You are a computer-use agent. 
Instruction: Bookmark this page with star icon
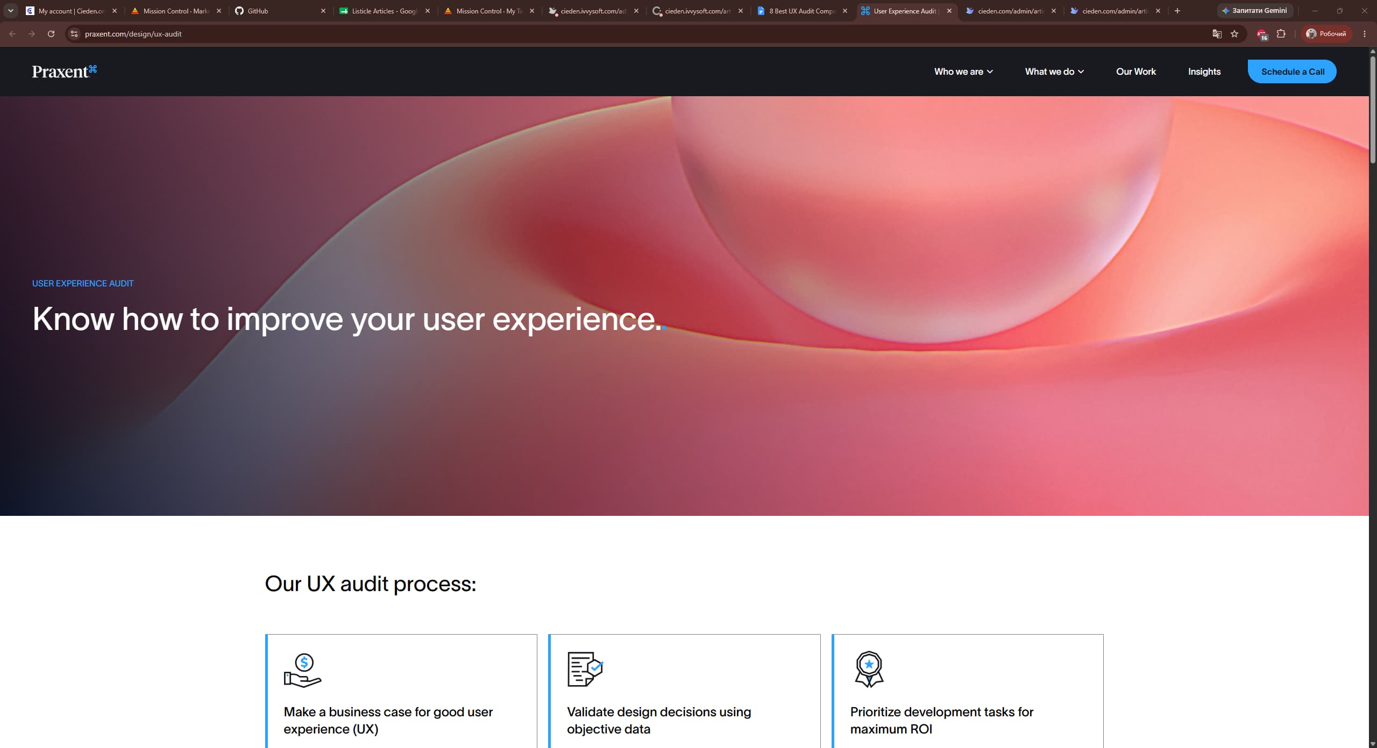tap(1234, 34)
